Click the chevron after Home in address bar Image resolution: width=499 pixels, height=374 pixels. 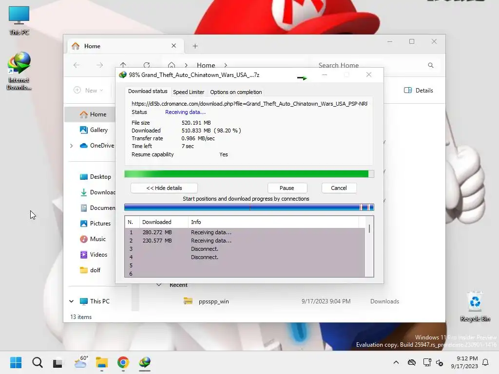click(226, 65)
